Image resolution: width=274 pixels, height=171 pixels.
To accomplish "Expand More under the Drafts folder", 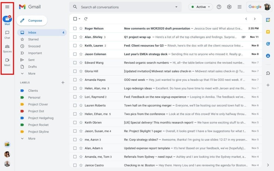I will pos(32,74).
